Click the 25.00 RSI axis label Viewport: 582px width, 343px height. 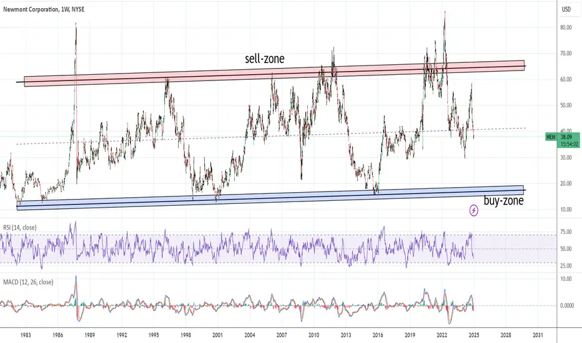coord(566,266)
